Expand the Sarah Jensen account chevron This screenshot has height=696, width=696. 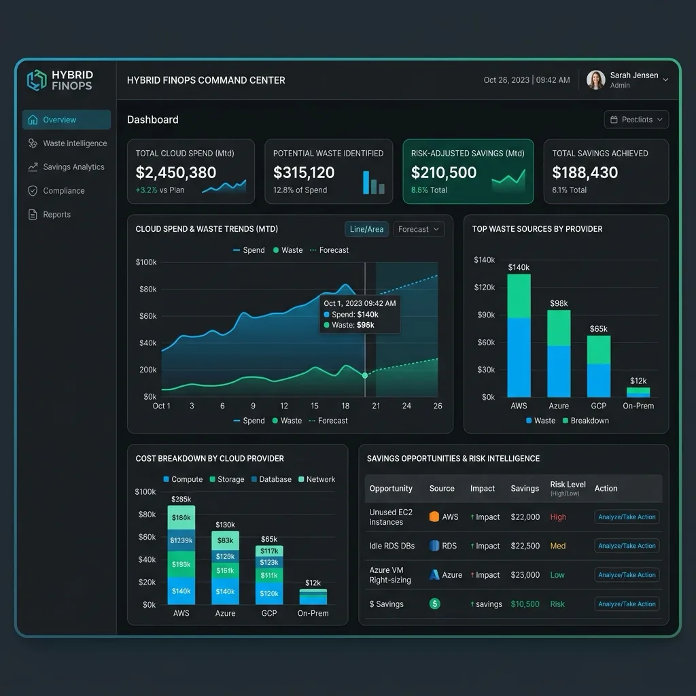pyautogui.click(x=665, y=80)
